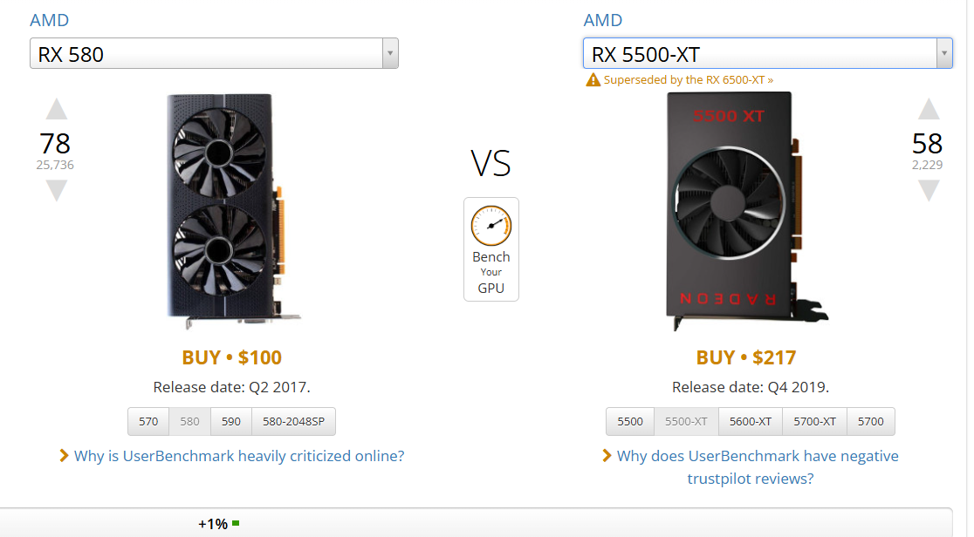Image resolution: width=974 pixels, height=537 pixels.
Task: Select the 5700-XT comparison option
Action: click(814, 421)
